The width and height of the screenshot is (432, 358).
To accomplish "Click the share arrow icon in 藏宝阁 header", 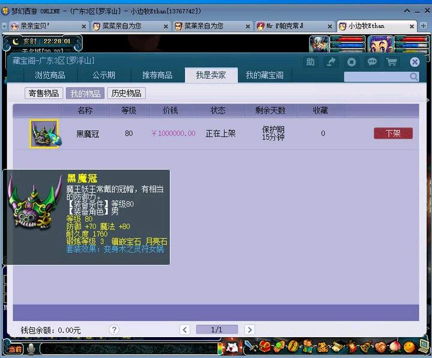I will [x=331, y=62].
